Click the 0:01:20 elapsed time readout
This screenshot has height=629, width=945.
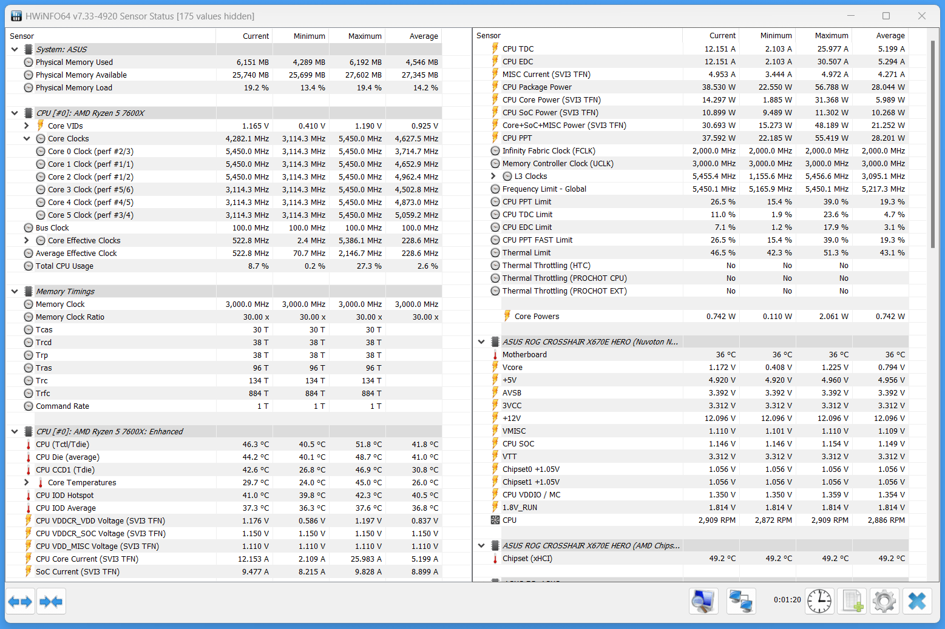(x=787, y=600)
